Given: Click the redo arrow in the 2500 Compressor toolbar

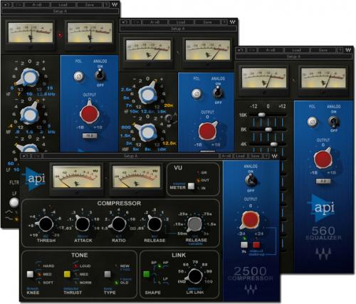Looking at the screenshot, I should pos(37,156).
